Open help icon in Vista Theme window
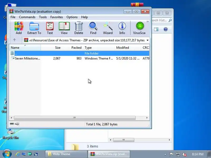 coord(166,29)
